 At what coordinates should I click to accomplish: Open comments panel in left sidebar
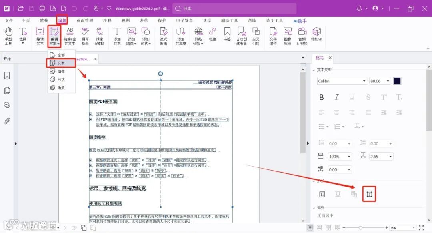point(7,105)
